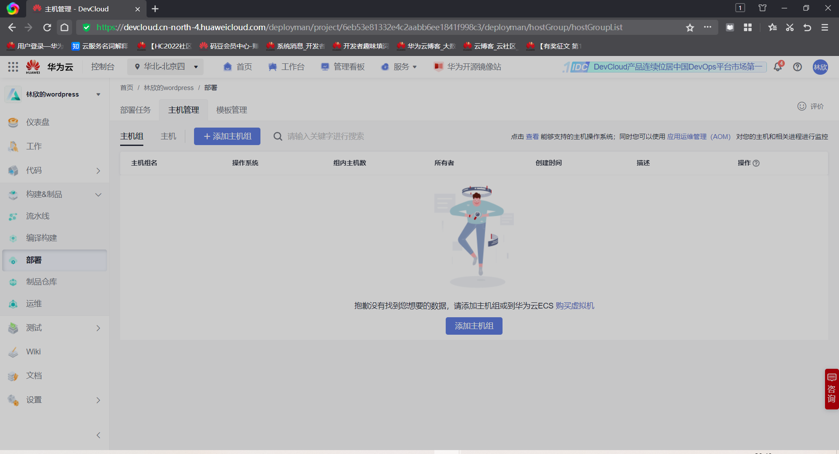Click 首页 in the breadcrumb
The width and height of the screenshot is (839, 454).
[127, 88]
